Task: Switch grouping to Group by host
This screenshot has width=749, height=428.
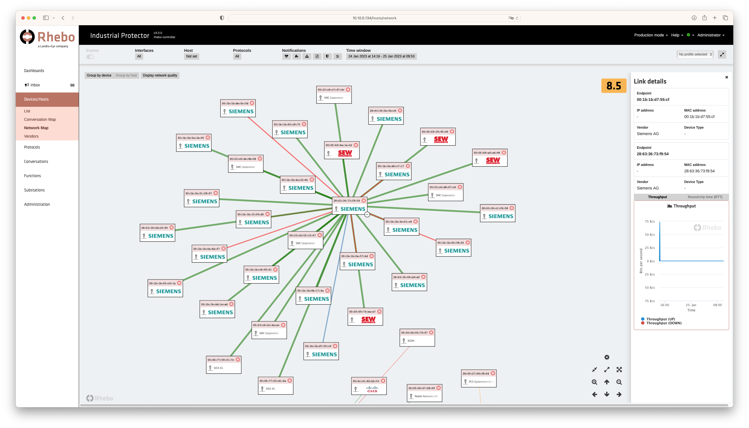Action: 126,76
